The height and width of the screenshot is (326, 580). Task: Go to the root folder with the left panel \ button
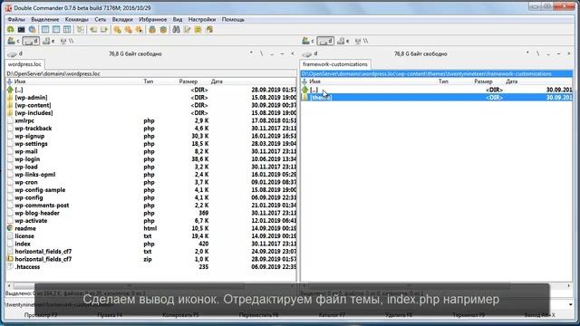tap(262, 54)
